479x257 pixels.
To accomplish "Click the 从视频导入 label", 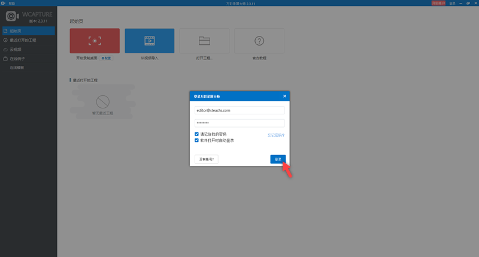I will tap(149, 58).
